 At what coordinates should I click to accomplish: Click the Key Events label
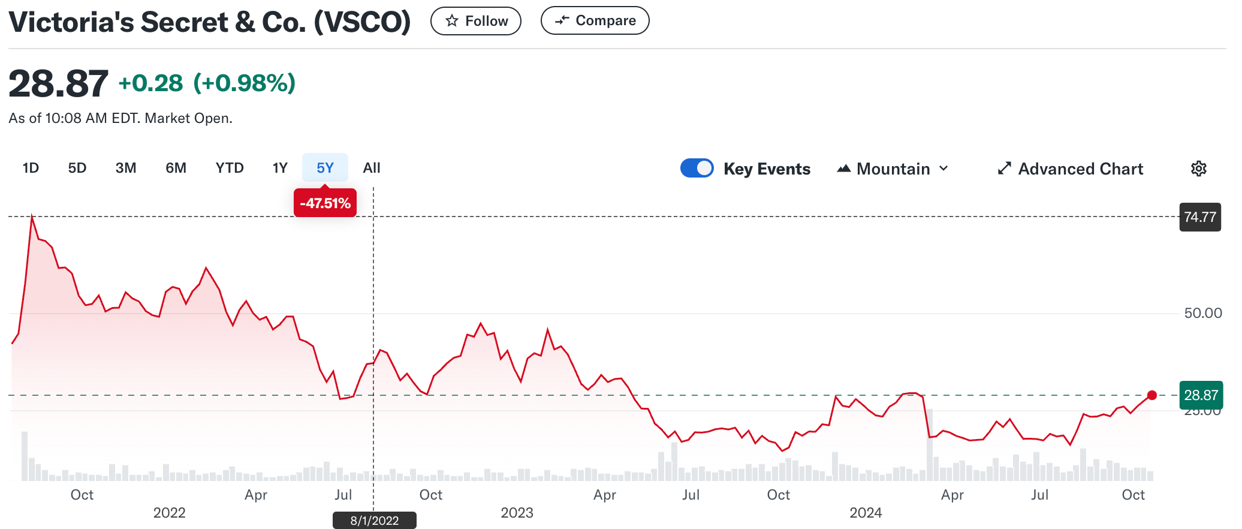pos(767,169)
